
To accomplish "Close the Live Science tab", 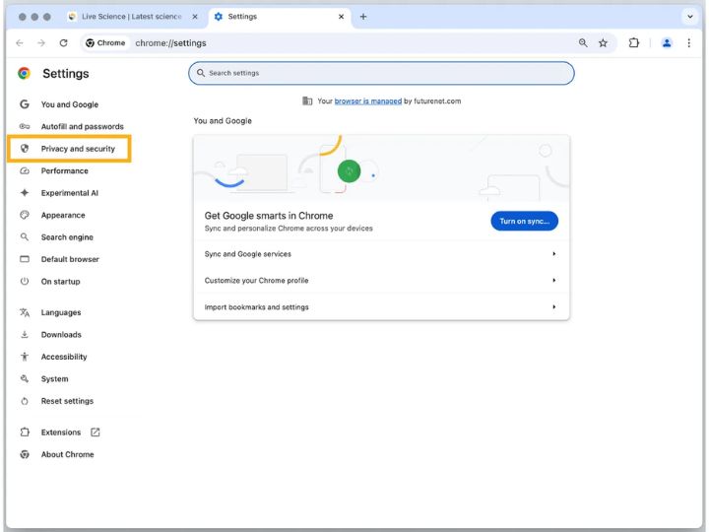I will click(x=195, y=17).
